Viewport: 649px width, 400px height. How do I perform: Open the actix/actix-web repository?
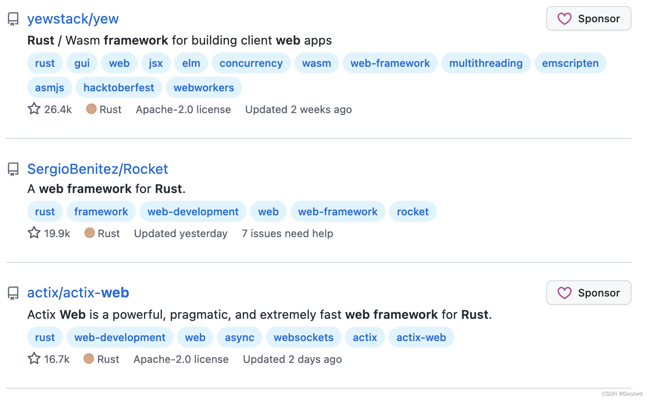point(78,293)
